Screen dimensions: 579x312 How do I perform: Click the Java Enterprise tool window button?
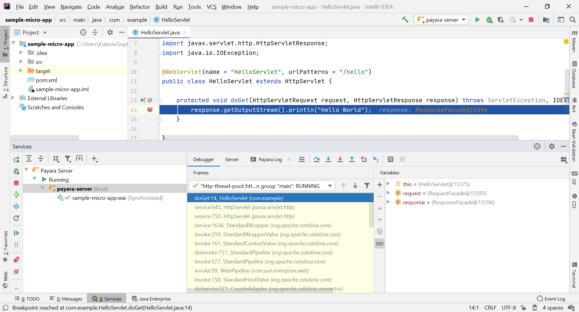coord(151,299)
